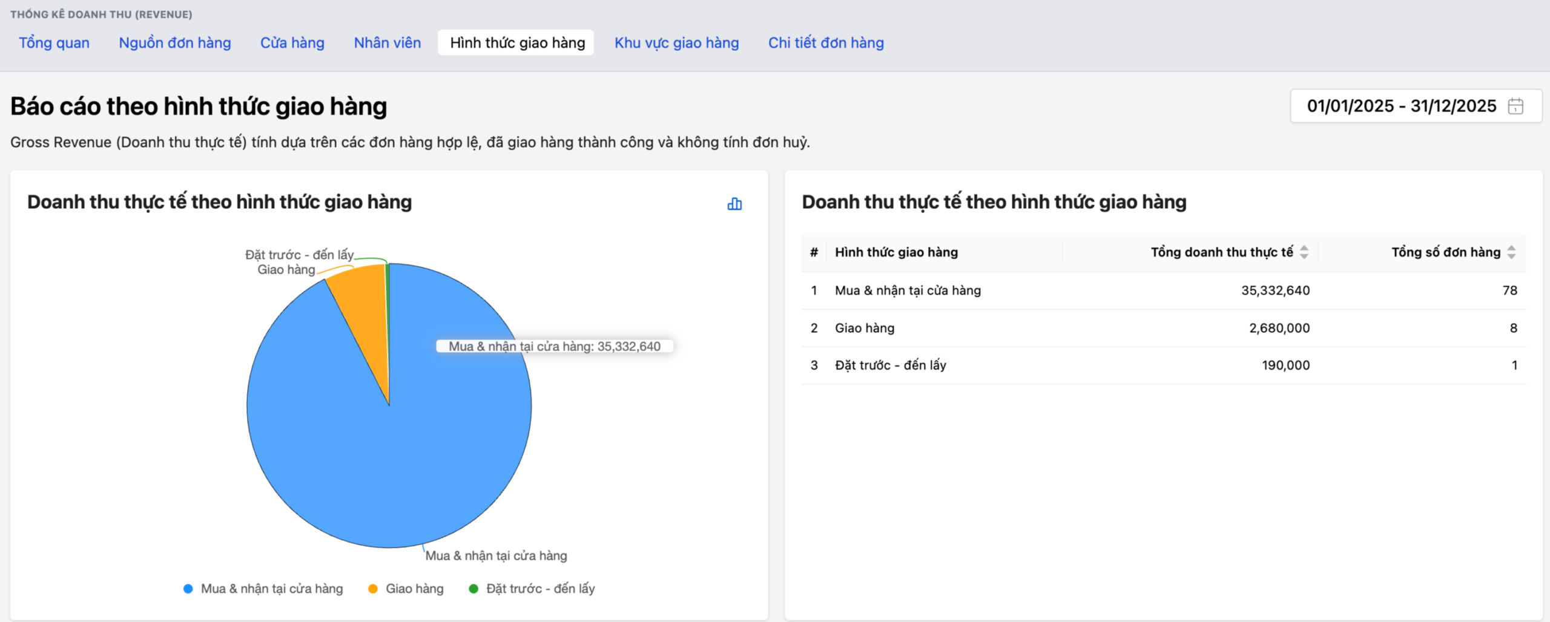
Task: Go to the Cửa hàng tab
Action: (x=292, y=43)
